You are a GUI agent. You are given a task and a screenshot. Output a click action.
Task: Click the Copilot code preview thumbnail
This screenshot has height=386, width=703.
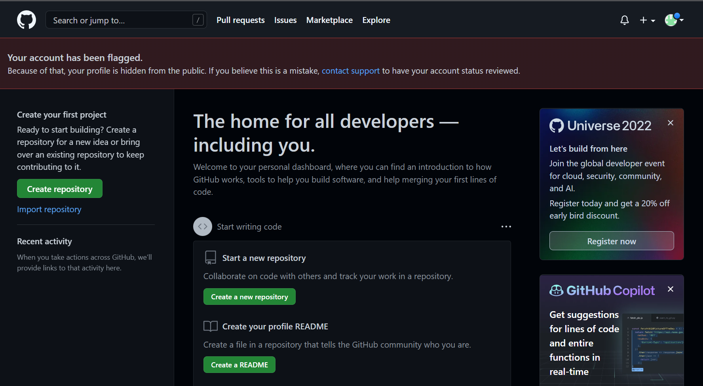tap(653, 343)
